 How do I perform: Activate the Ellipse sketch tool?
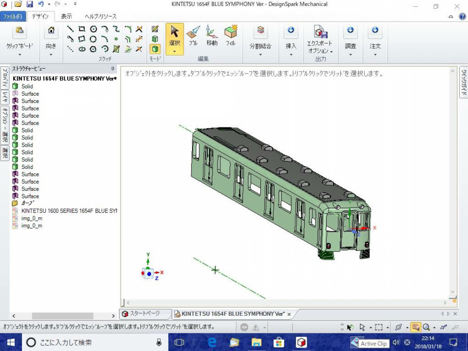pos(82,49)
